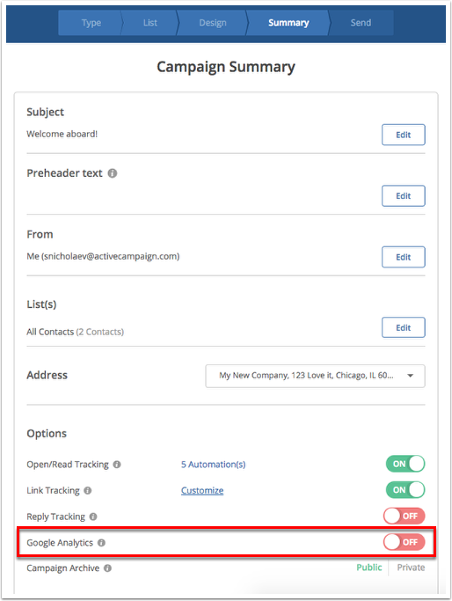Viewport: 452px width, 601px height.
Task: Click the Link Tracking info icon
Action: pyautogui.click(x=88, y=491)
